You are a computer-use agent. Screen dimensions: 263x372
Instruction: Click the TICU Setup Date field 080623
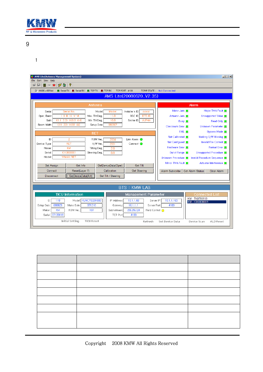pos(58,205)
